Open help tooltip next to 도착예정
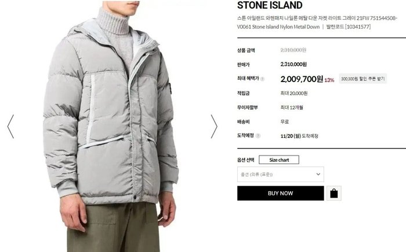 coord(258,136)
